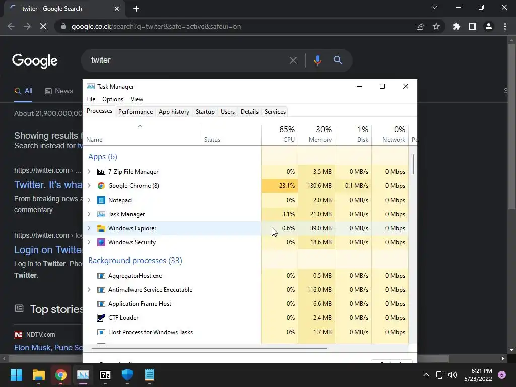
Task: Open the volume control in the tray
Action: click(x=453, y=375)
